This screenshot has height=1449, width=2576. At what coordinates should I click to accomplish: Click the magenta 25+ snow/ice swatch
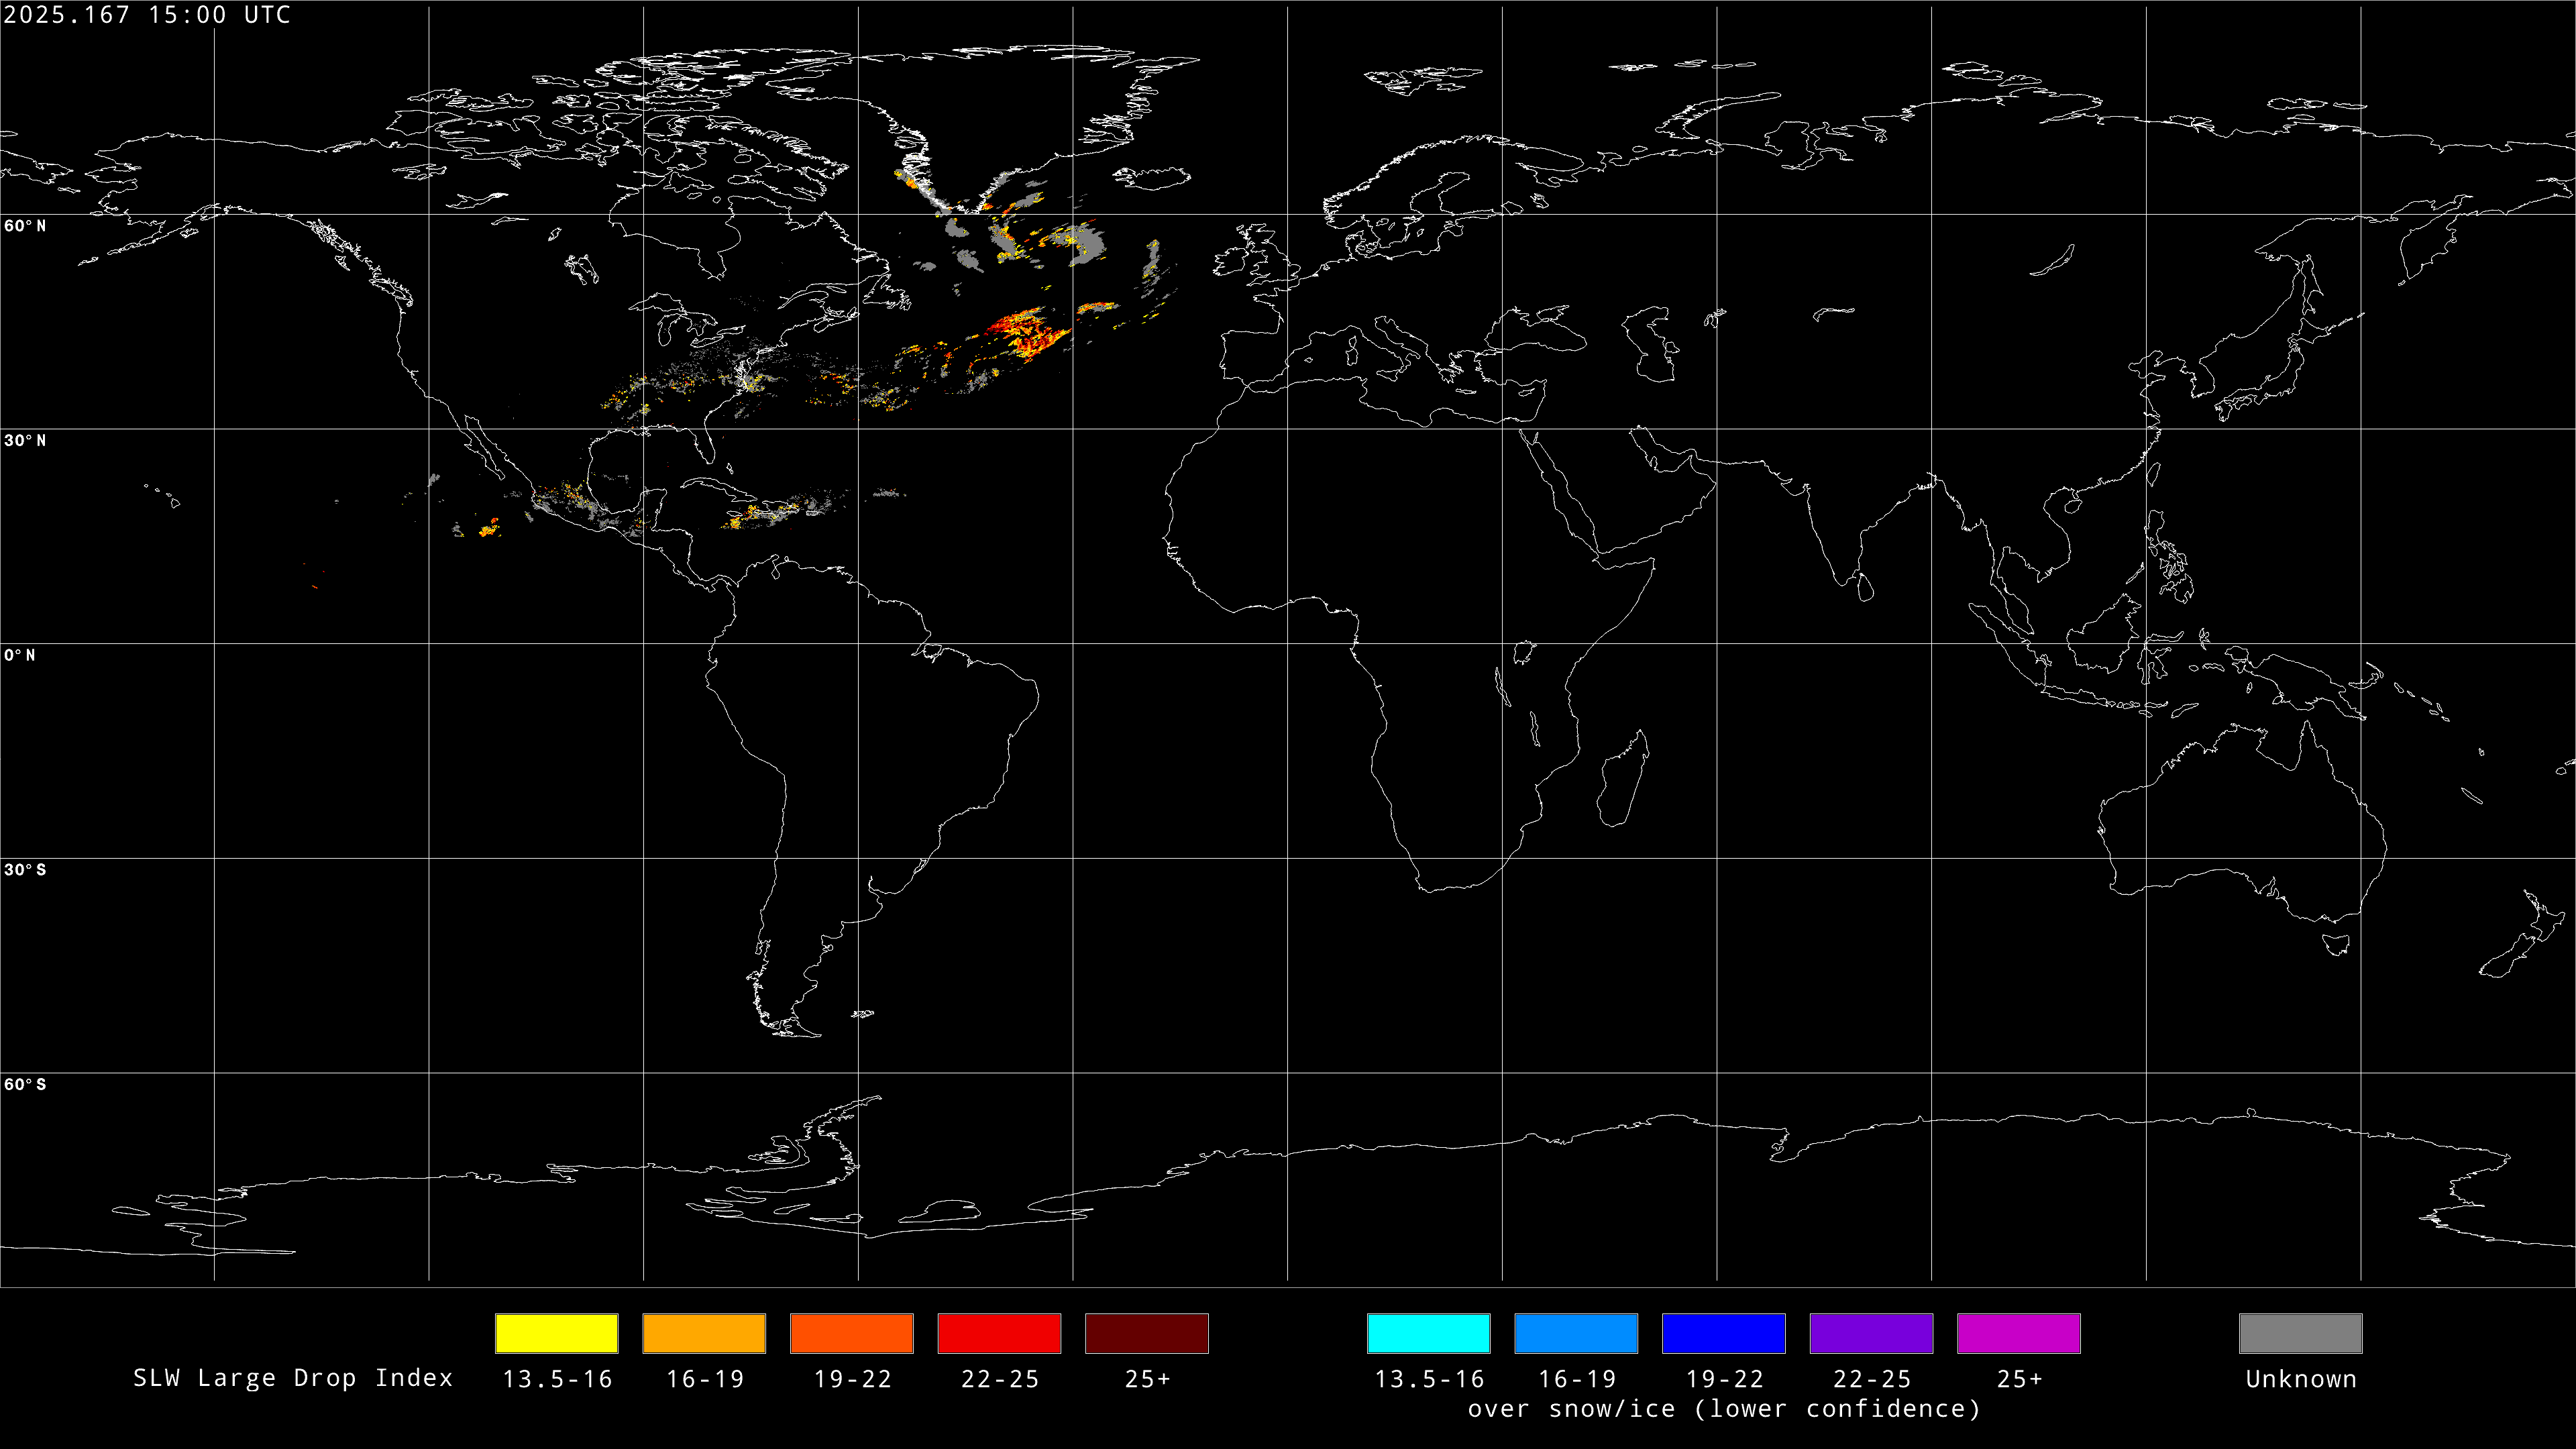pos(2018,1333)
